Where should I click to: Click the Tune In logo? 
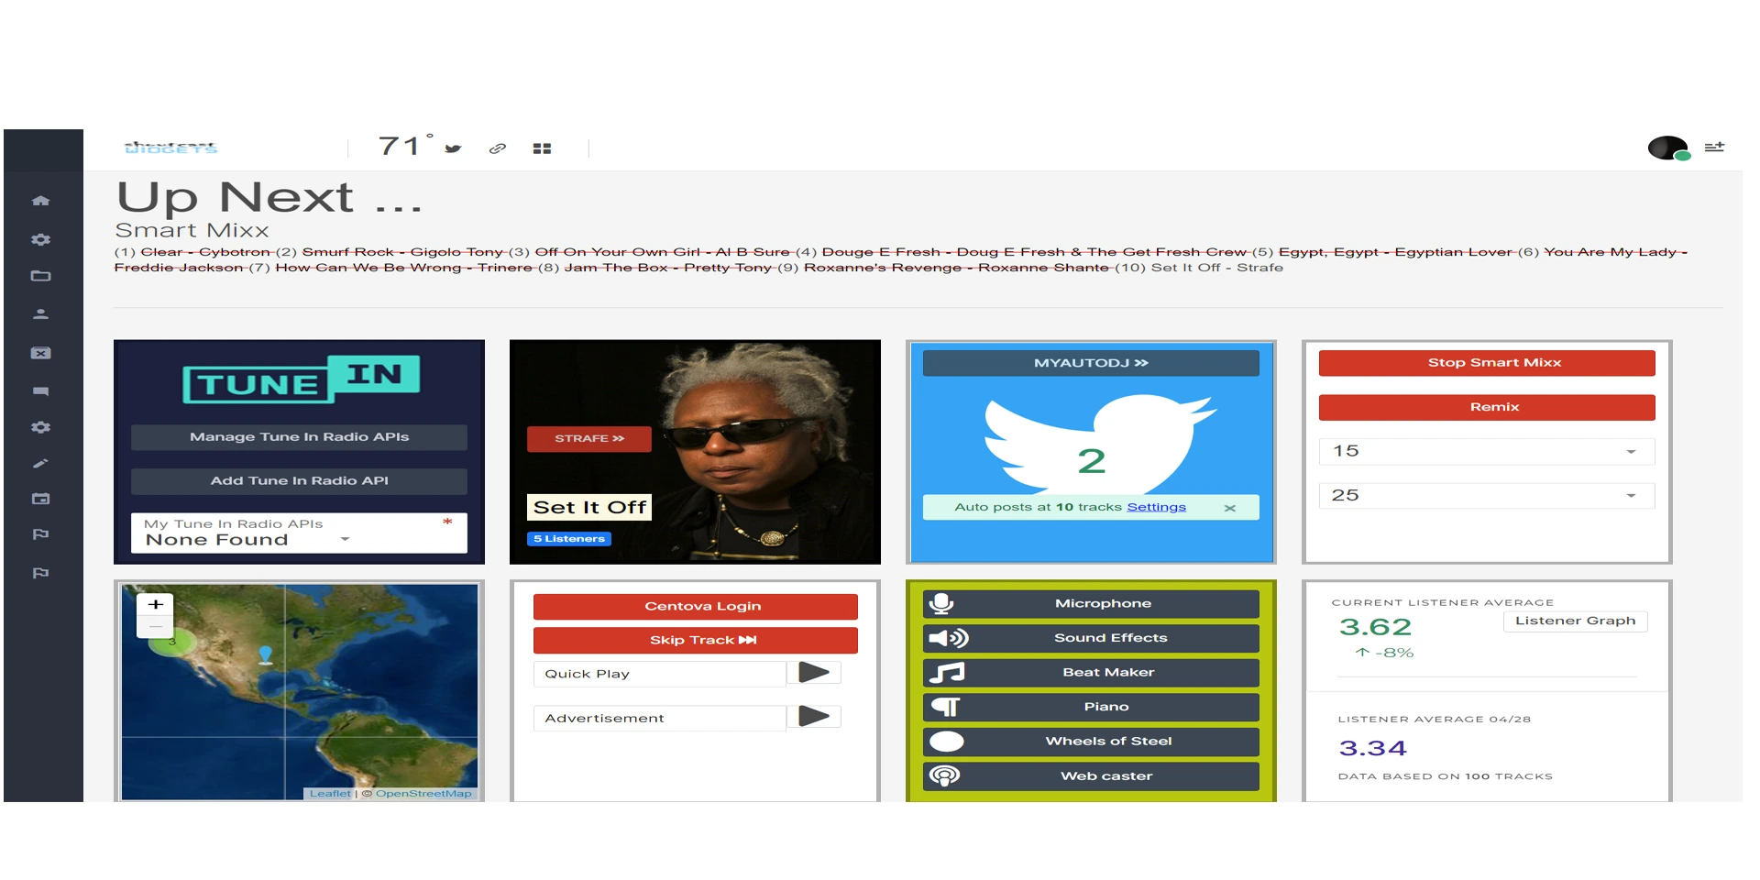[x=301, y=379]
